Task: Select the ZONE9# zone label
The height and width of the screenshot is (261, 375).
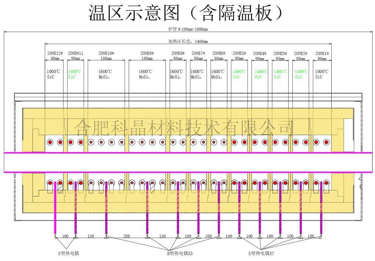Action: 147,53
